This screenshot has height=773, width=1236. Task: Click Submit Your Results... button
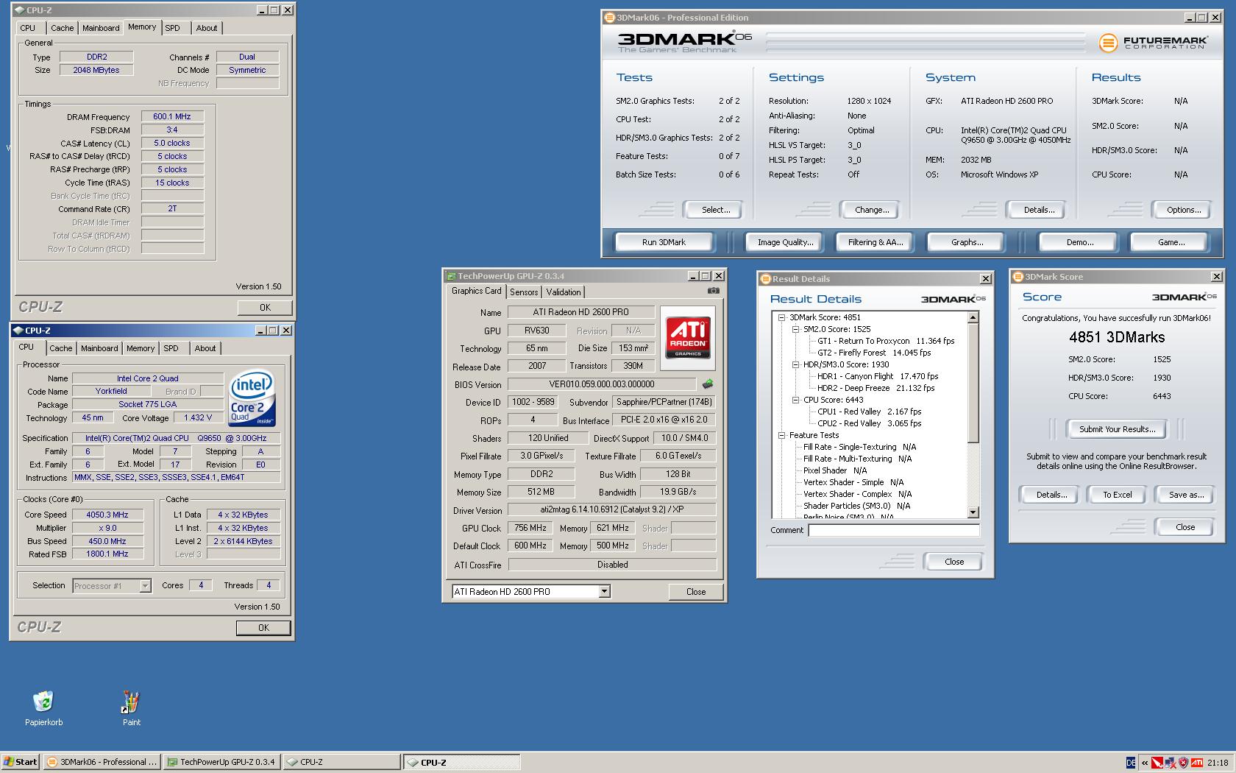[x=1117, y=429]
